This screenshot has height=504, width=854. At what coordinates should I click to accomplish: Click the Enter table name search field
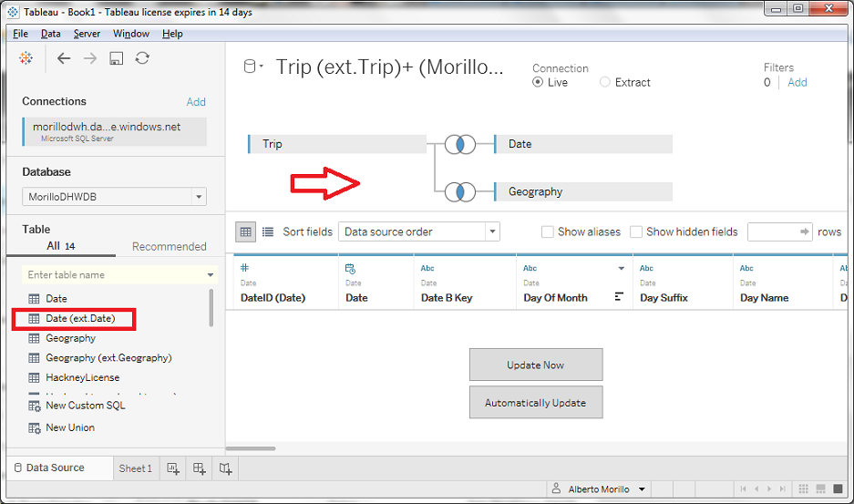pyautogui.click(x=119, y=275)
